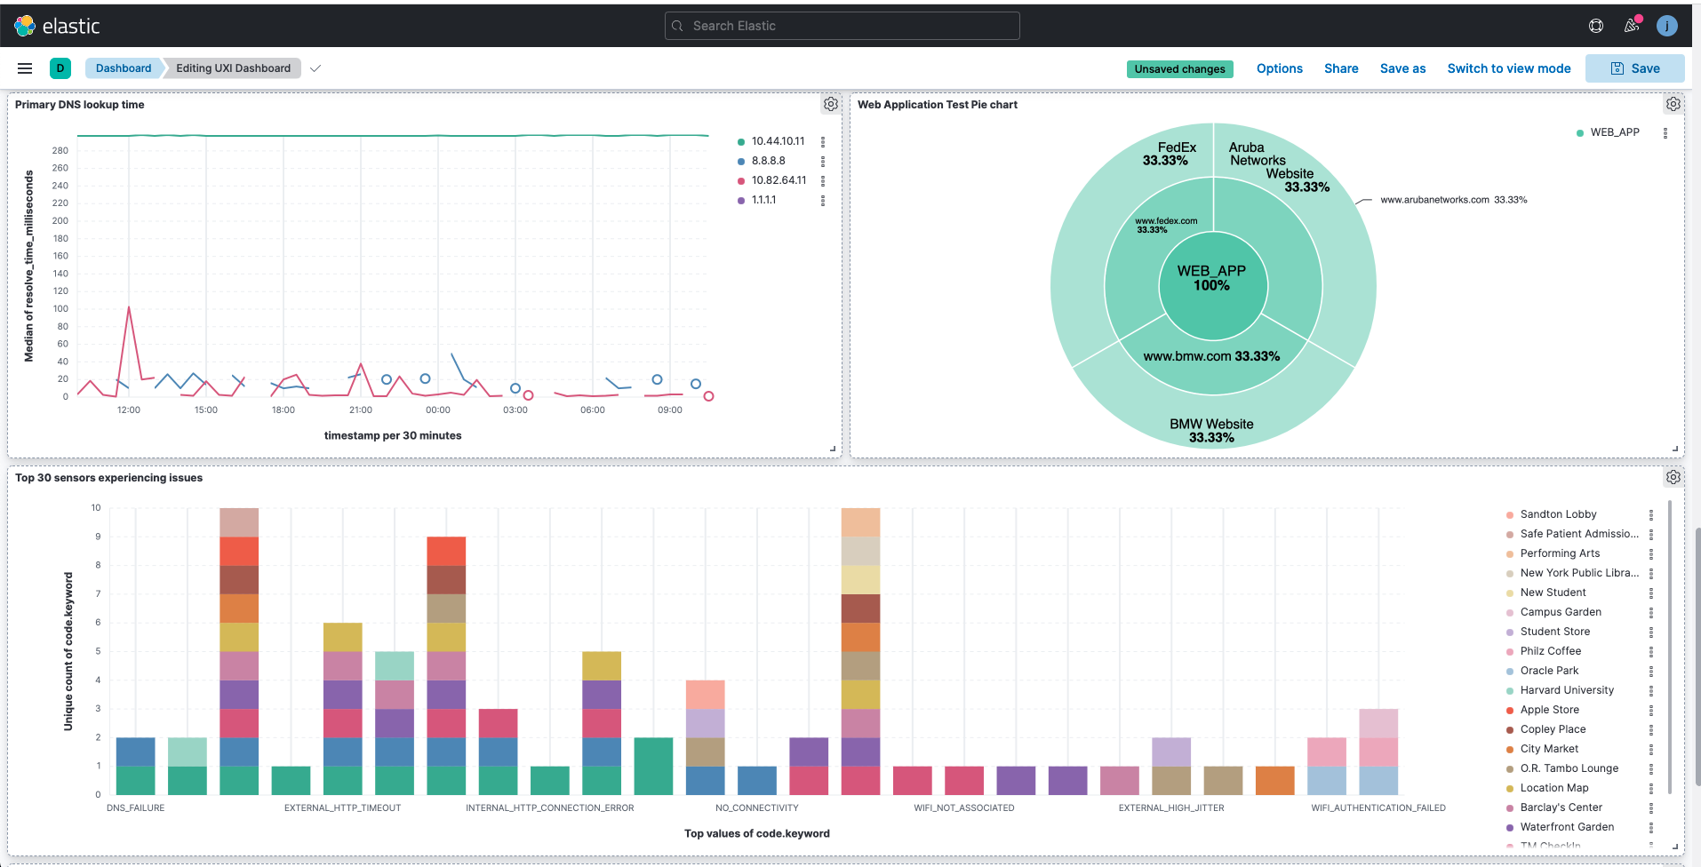Expand options dots for 10.82.64.11 legend
Viewport: 1701px width, 867px height.
coord(823,181)
